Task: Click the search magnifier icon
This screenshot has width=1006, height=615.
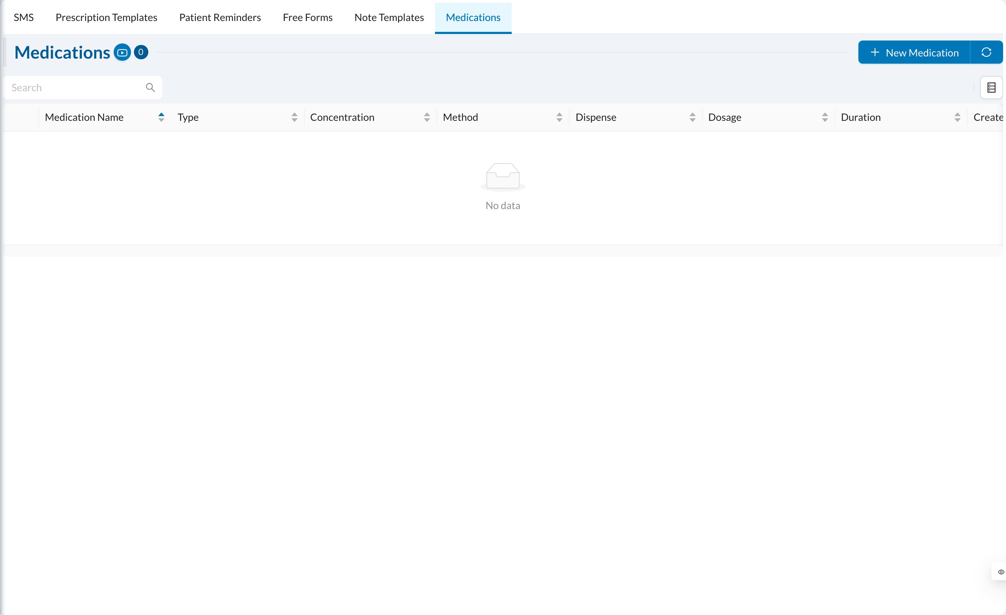Action: pos(150,87)
